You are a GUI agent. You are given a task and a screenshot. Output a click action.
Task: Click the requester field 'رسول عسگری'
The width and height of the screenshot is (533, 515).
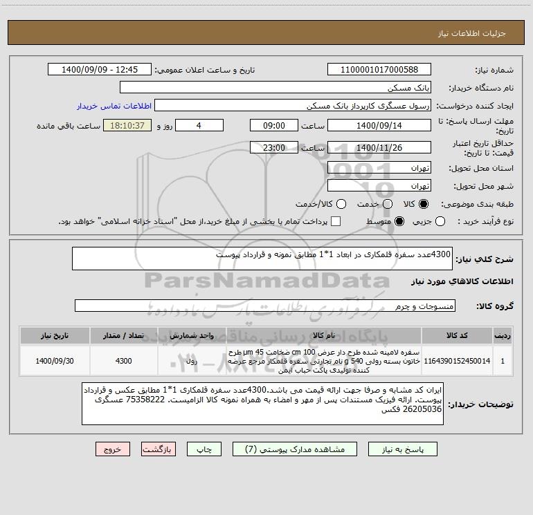click(293, 105)
